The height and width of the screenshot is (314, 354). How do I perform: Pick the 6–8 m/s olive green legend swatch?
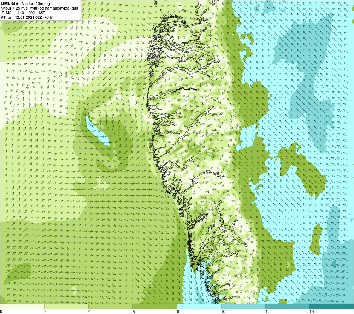(155, 307)
